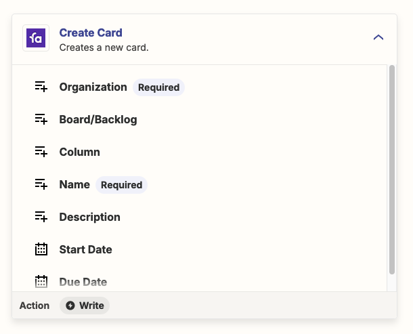Screen dimensions: 413x334
Task: Click the list-add icon beside Board/Backlog
Action: tap(41, 119)
